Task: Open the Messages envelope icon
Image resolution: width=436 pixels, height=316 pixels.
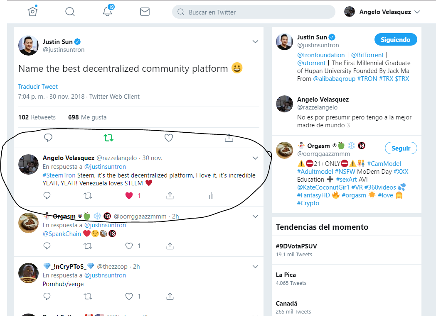Action: click(145, 12)
